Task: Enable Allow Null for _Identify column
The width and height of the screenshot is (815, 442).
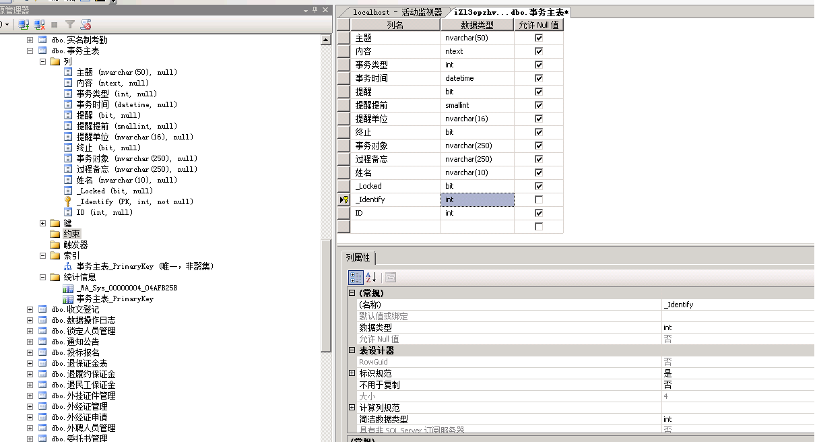Action: (x=538, y=199)
